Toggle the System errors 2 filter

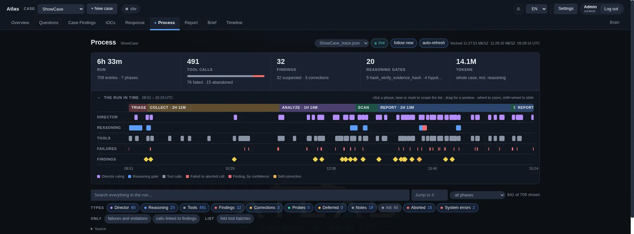(x=458, y=208)
